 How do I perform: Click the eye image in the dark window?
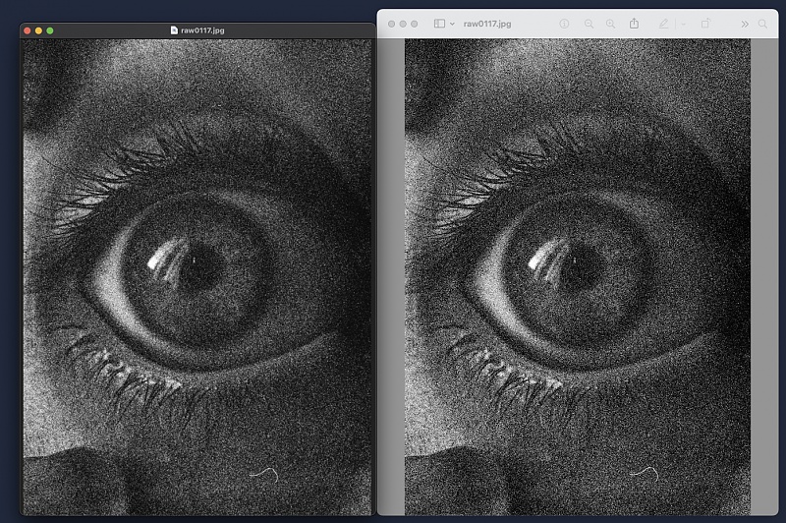[x=197, y=277]
